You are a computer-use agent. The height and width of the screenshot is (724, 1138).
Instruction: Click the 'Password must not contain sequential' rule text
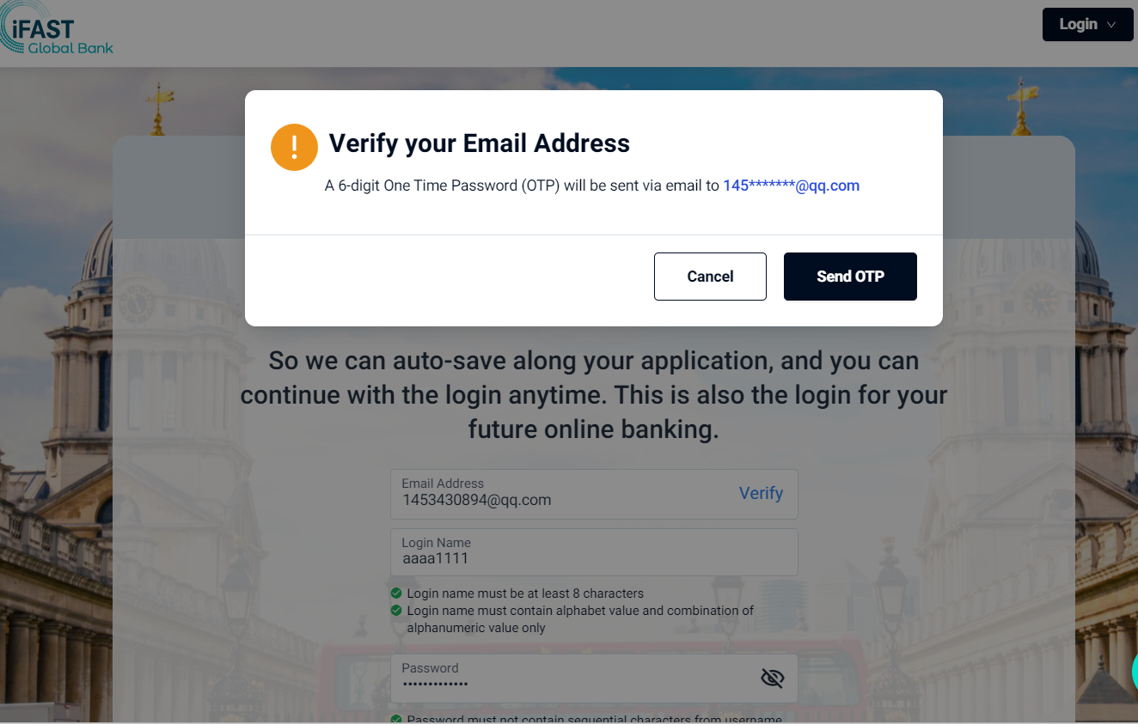tap(594, 719)
